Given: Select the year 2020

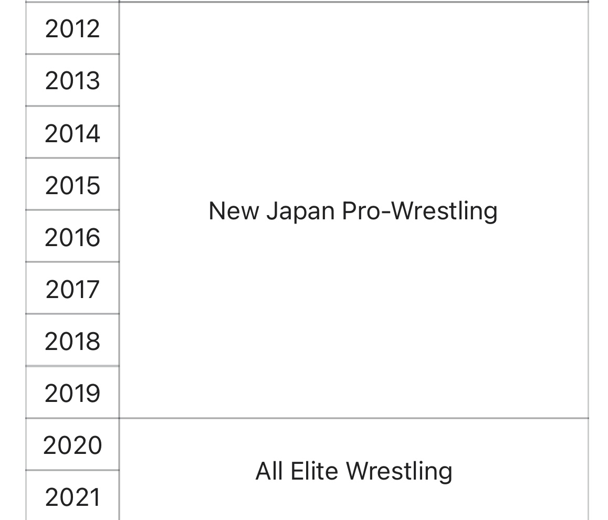Looking at the screenshot, I should tap(72, 445).
